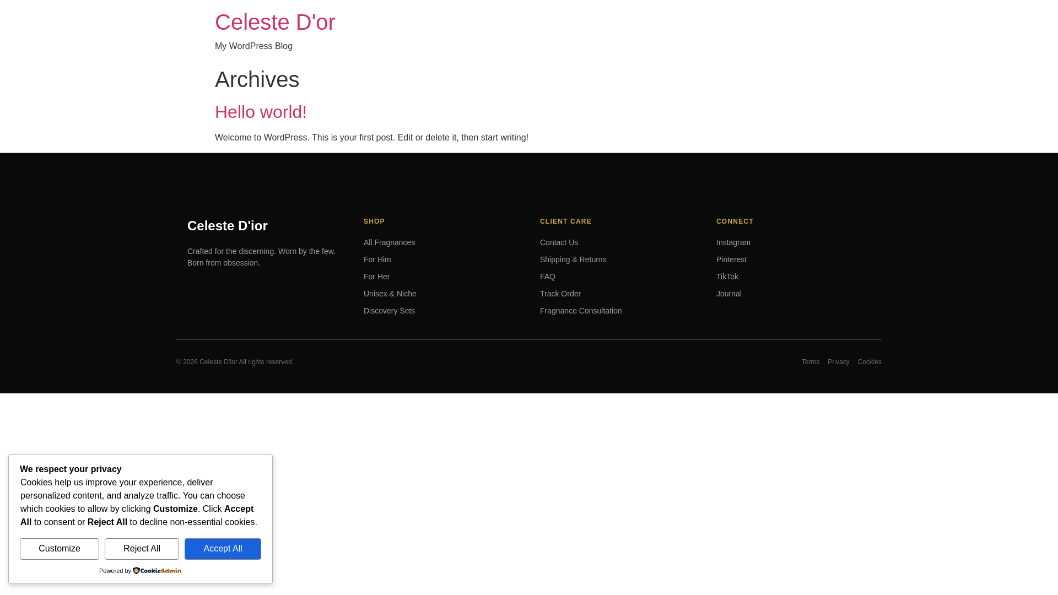Open Track Order link

(x=560, y=294)
